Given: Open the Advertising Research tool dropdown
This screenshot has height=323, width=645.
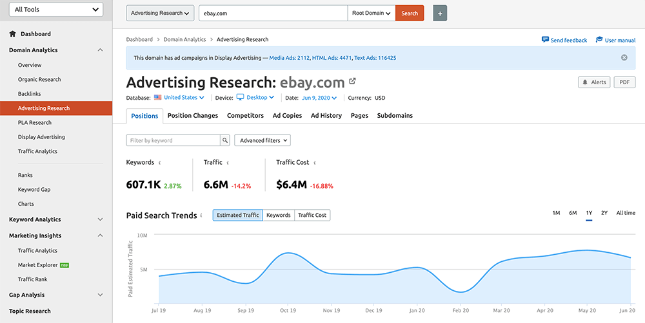Looking at the screenshot, I should 160,13.
